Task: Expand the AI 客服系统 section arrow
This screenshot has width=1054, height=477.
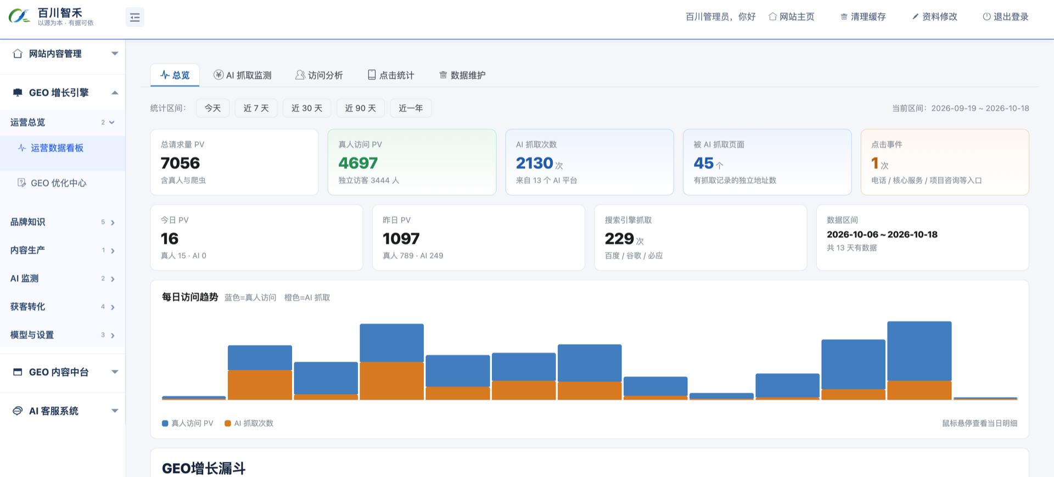Action: (115, 411)
